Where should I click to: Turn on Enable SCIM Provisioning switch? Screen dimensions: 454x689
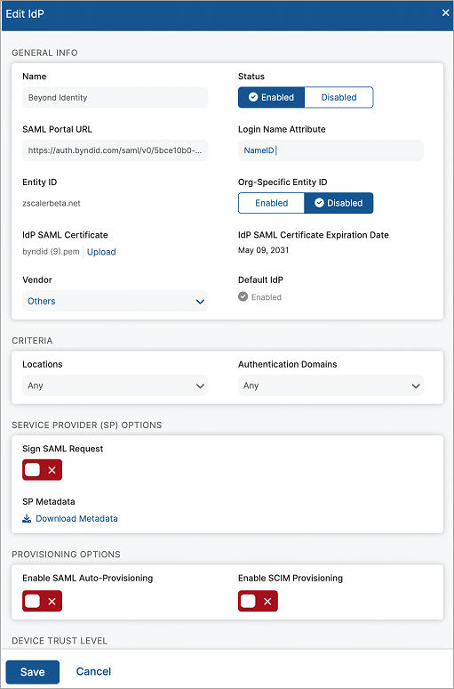(258, 601)
